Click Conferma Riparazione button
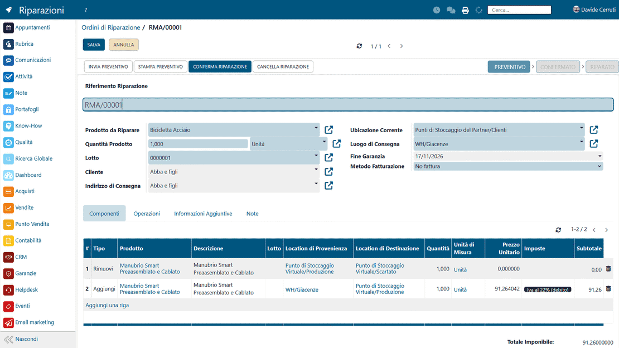 (x=220, y=67)
